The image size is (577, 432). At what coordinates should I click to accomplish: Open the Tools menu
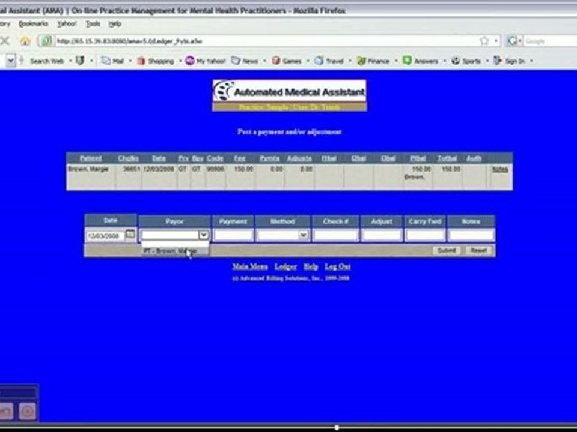click(93, 24)
